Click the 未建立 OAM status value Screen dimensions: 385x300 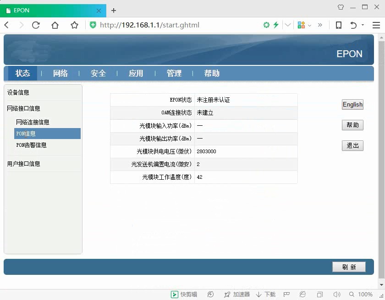(x=205, y=112)
